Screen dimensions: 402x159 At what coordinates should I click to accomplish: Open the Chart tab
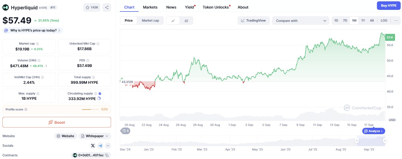(x=129, y=7)
